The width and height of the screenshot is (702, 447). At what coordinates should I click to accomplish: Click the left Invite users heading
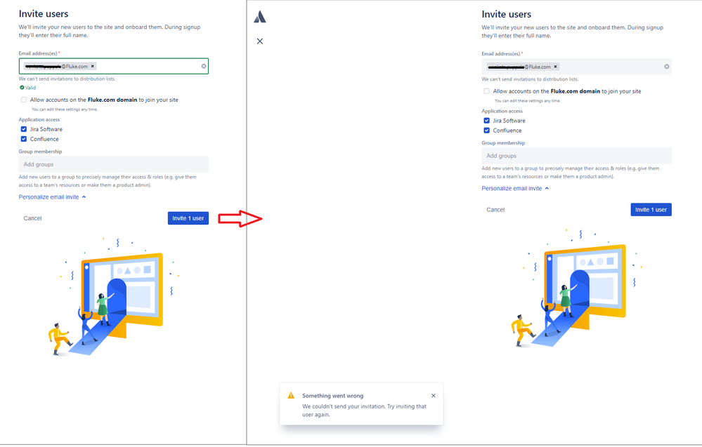pos(44,14)
